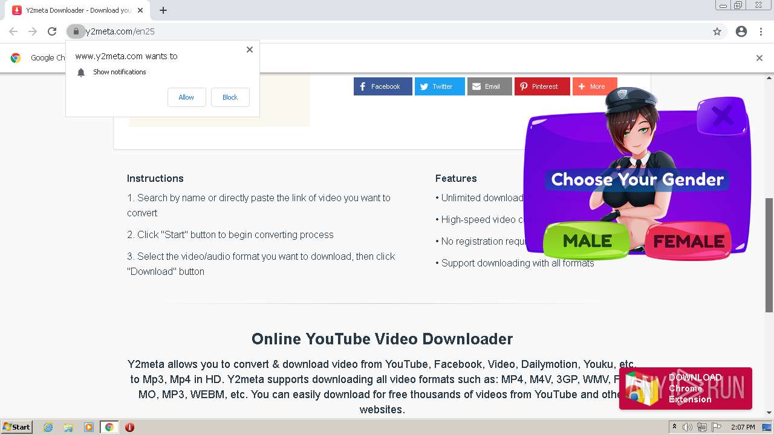Open Chrome three-dot menu
This screenshot has width=774, height=435.
click(x=761, y=31)
